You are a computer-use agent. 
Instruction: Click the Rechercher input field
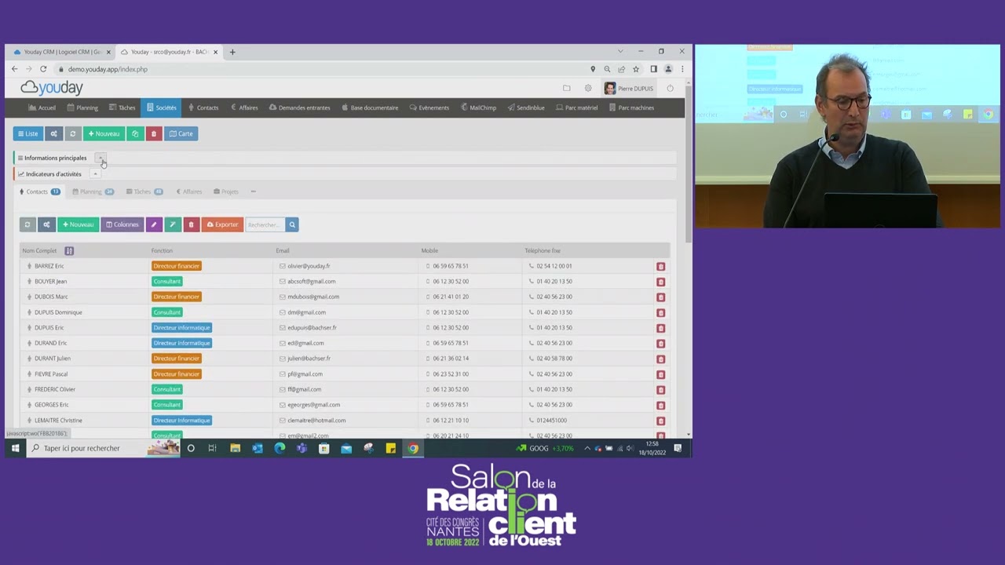click(x=265, y=224)
